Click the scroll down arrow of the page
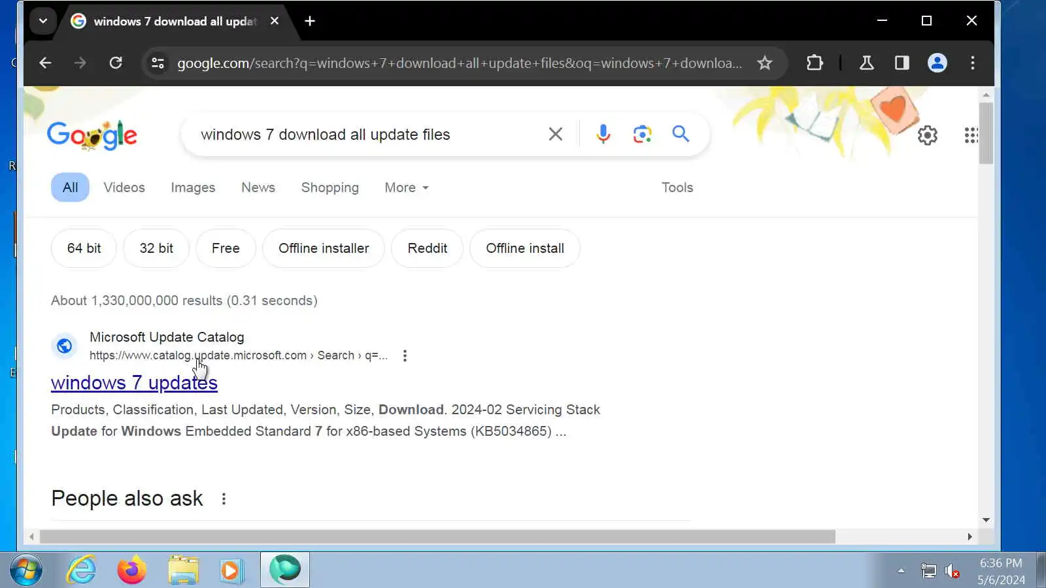 [x=986, y=520]
